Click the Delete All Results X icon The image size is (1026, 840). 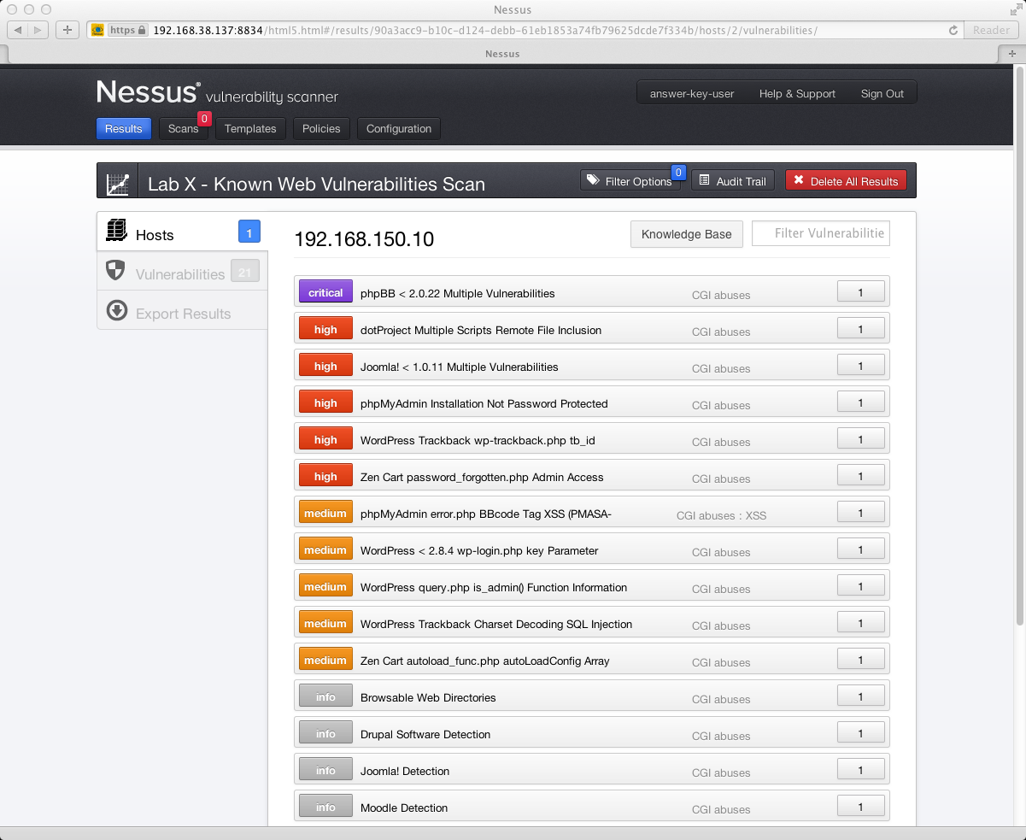point(799,181)
